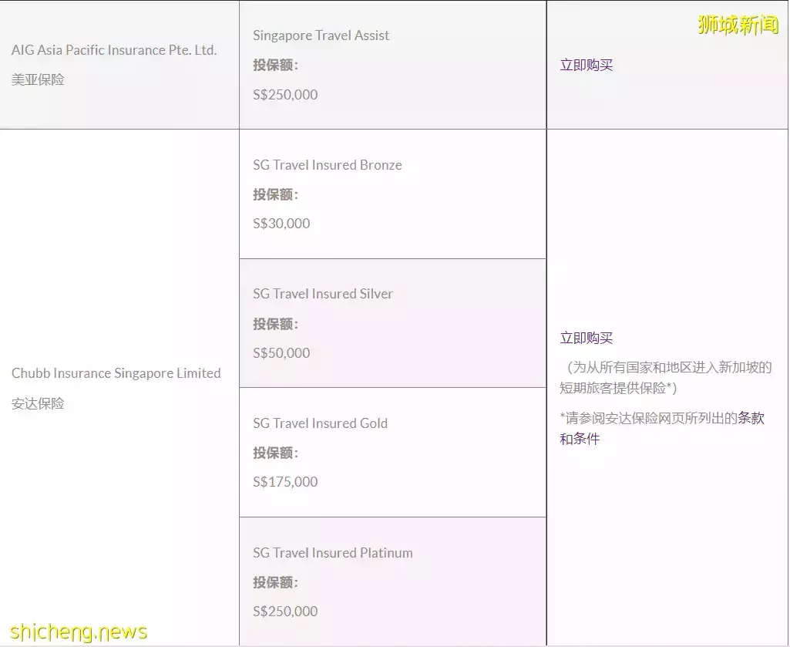The width and height of the screenshot is (790, 647).
Task: Select the SG Travel Insured Bronze plan
Action: click(x=327, y=165)
